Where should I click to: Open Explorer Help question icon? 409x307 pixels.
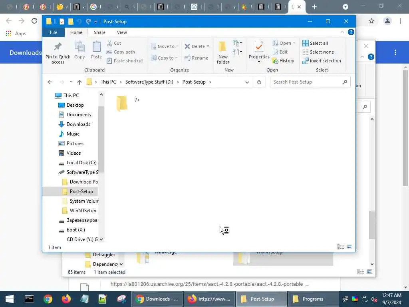tap(351, 32)
